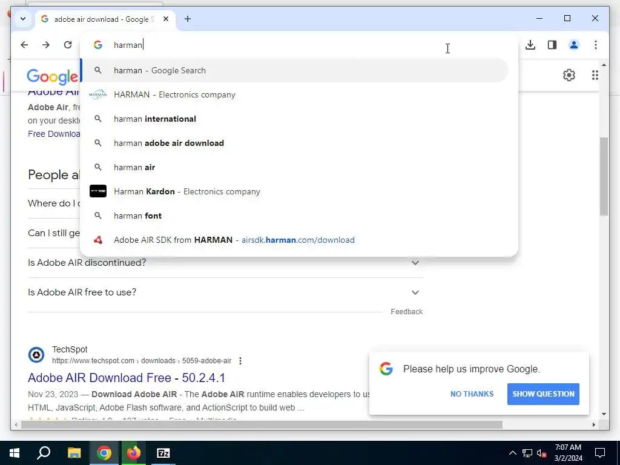Open Google quick settings gear
This screenshot has height=465, width=620.
point(569,75)
